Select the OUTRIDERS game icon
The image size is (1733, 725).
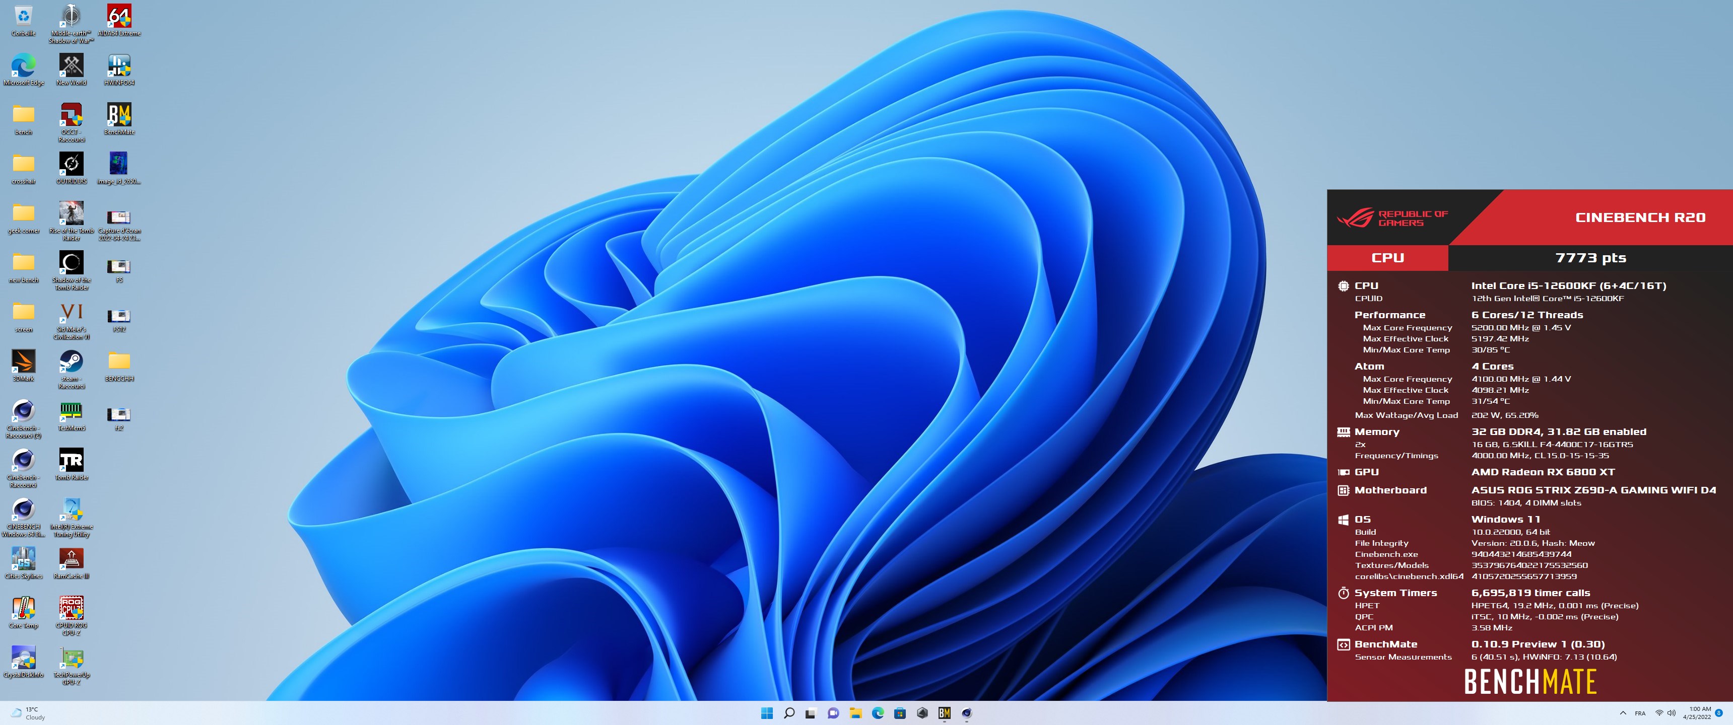pyautogui.click(x=72, y=168)
